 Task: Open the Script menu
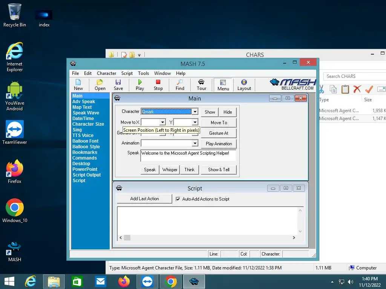pos(127,73)
